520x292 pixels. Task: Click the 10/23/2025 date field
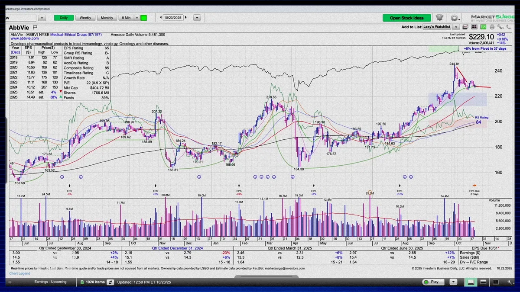[x=173, y=18]
